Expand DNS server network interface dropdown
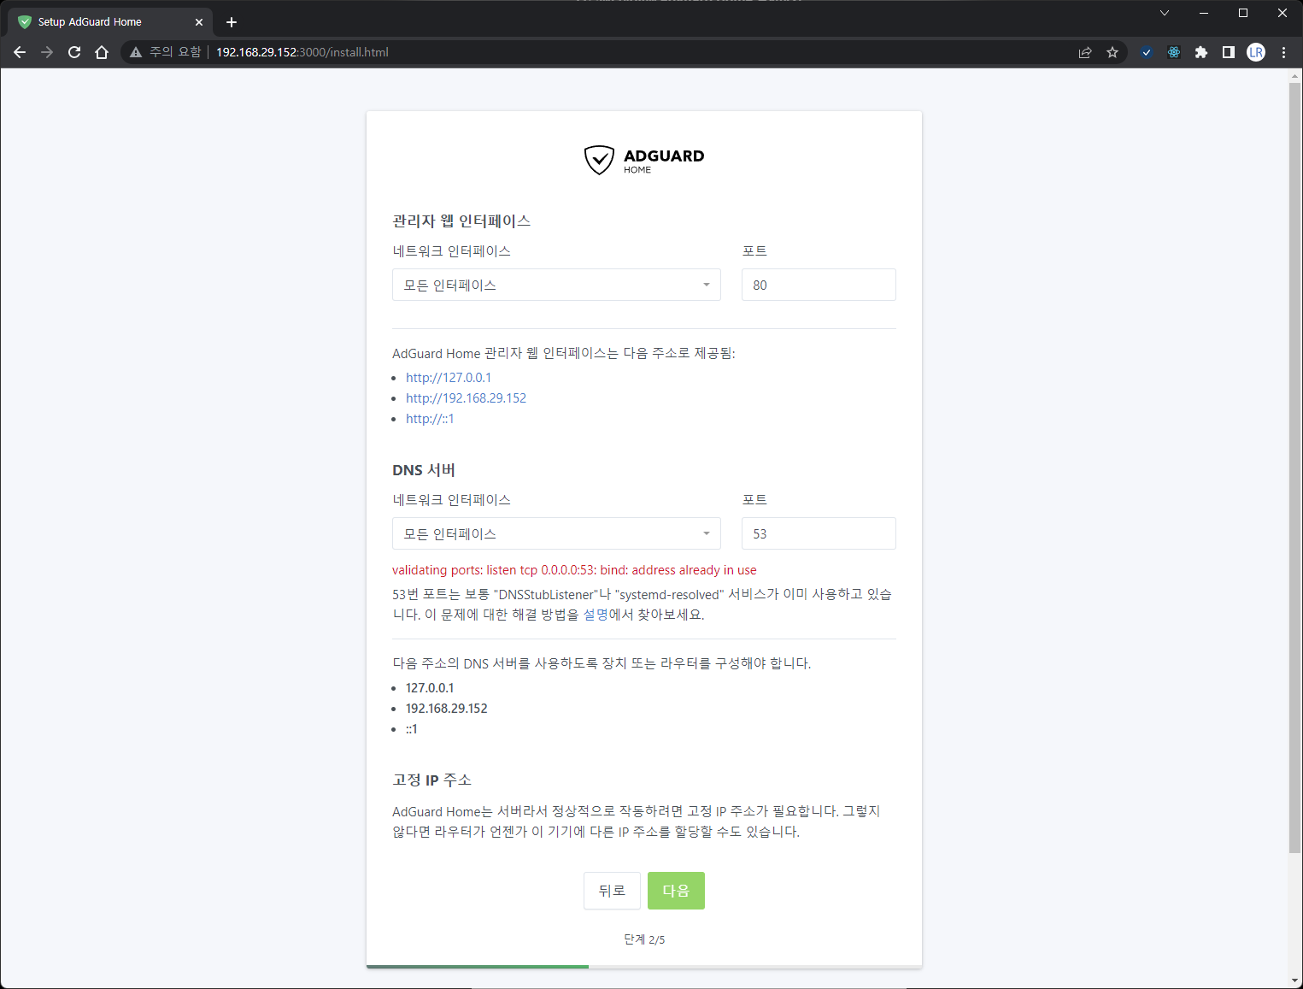The image size is (1303, 989). 556,533
